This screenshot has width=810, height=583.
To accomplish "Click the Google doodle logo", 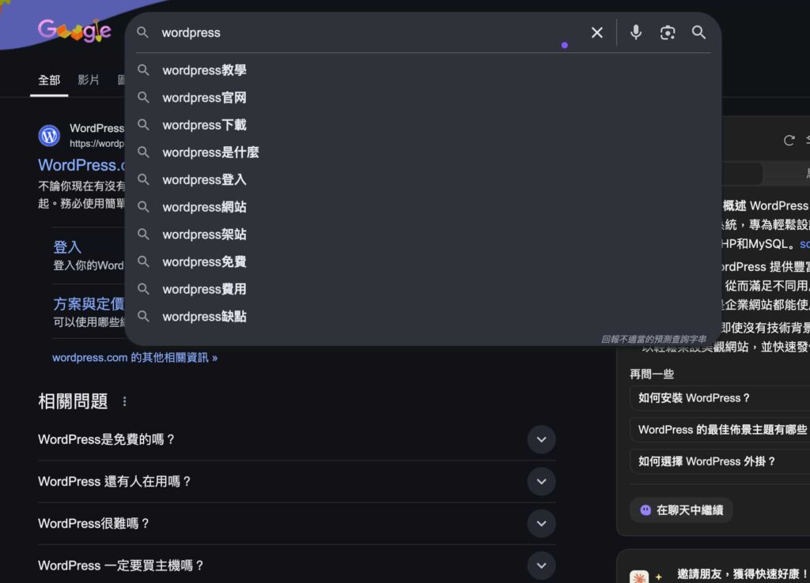I will (75, 31).
